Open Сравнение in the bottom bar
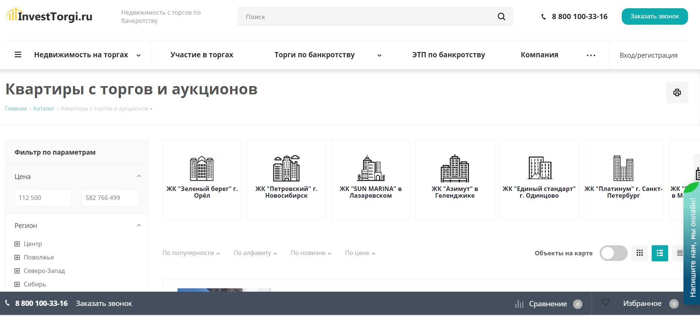 [548, 304]
